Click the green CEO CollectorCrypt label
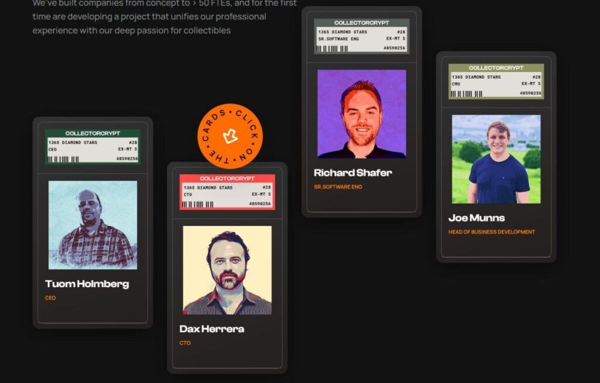 (x=93, y=147)
